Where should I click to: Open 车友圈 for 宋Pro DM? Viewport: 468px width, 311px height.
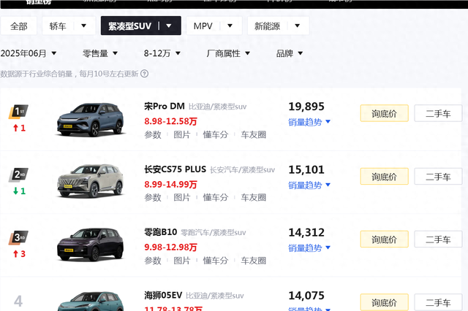point(254,134)
